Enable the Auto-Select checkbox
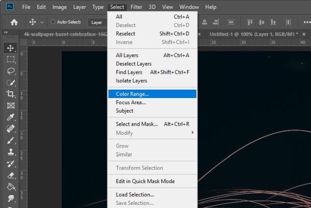 [x=53, y=22]
